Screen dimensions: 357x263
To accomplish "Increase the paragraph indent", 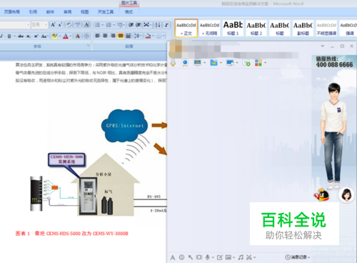I will click(x=139, y=25).
